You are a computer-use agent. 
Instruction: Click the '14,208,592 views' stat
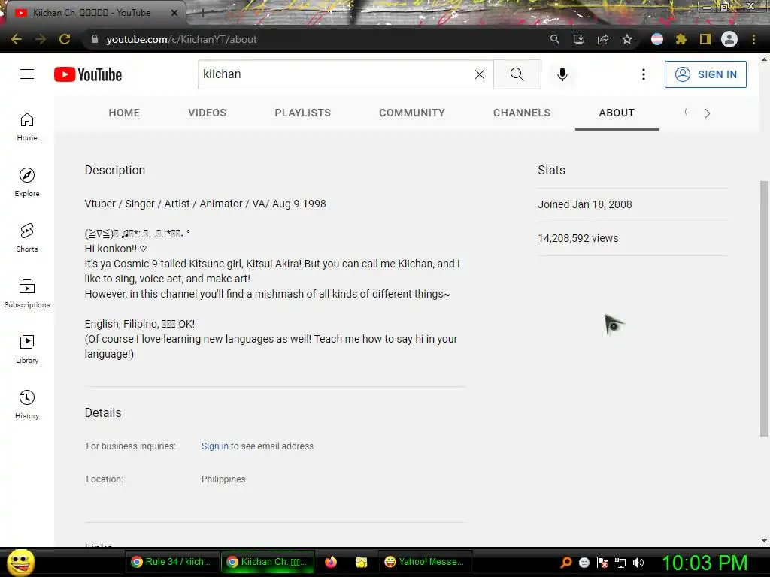pyautogui.click(x=578, y=238)
